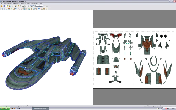This screenshot has width=176, height=110.
Task: Select the dotted rectangle selection tool
Action: (2, 9)
